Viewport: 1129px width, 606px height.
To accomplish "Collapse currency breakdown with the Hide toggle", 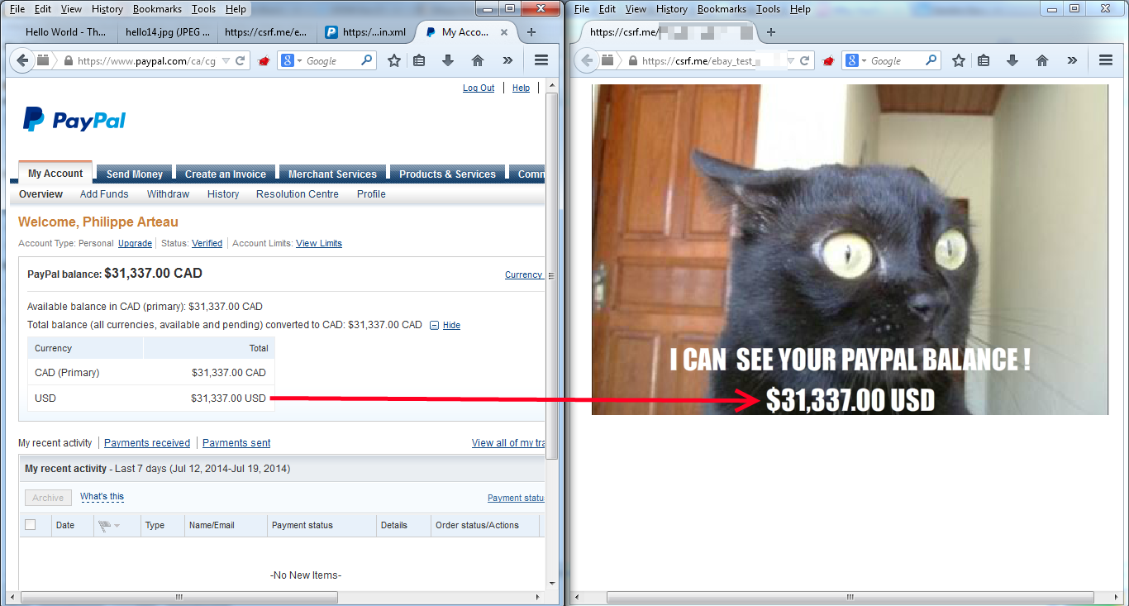I will (x=445, y=325).
